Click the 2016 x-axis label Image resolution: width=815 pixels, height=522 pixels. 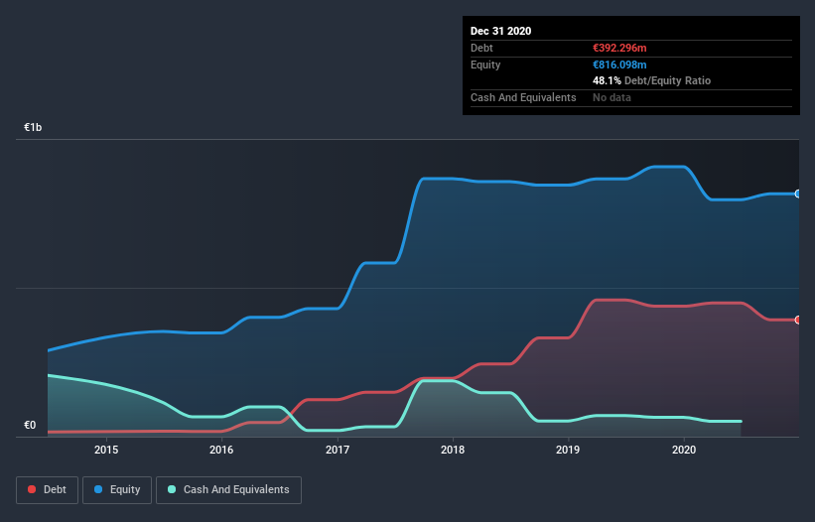[221, 450]
